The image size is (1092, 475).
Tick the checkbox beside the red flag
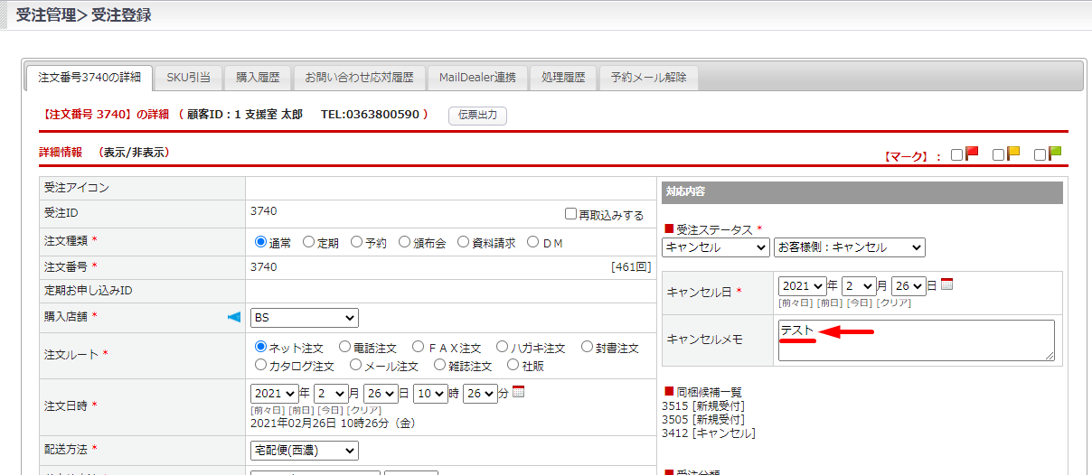[956, 155]
